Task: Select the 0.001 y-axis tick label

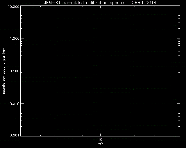Action: [x=15, y=135]
